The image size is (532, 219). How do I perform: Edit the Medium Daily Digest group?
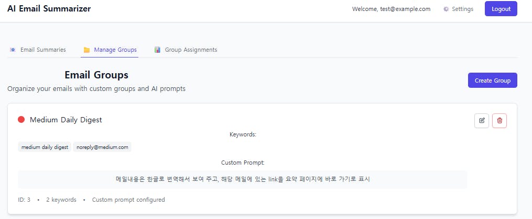482,121
